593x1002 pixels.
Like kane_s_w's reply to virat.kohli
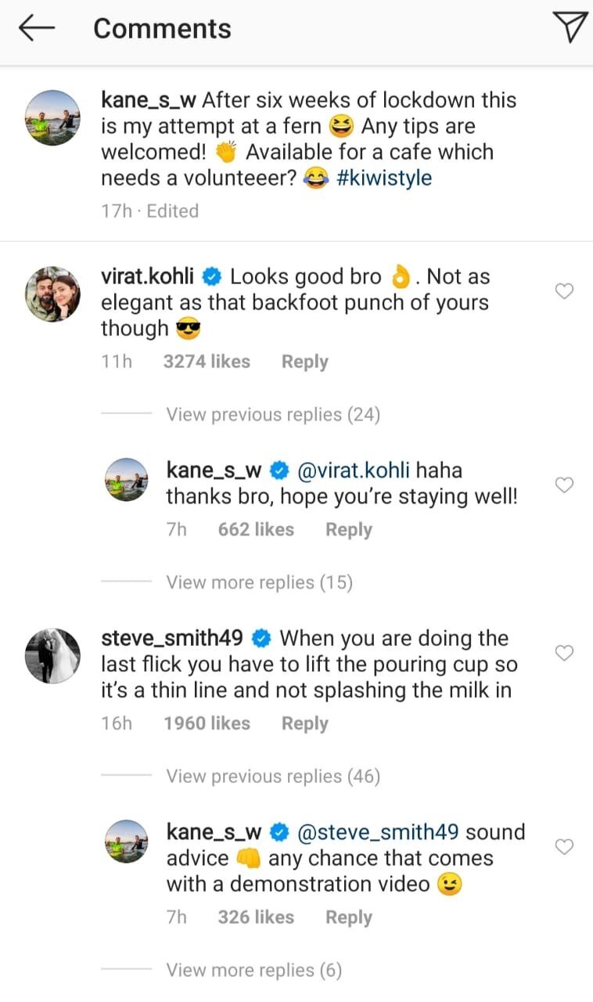564,485
